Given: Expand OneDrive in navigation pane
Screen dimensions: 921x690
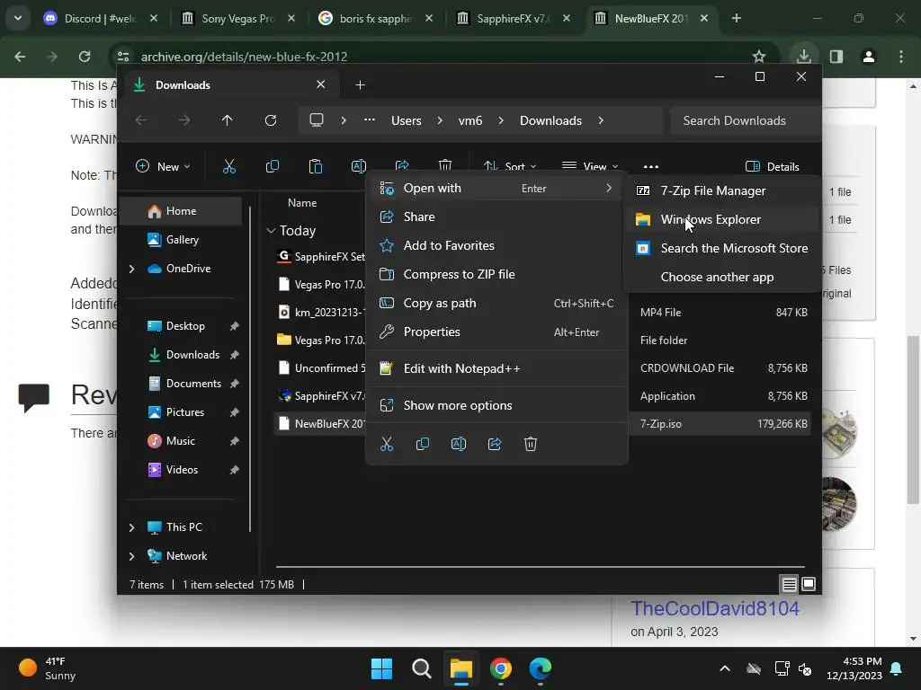Looking at the screenshot, I should pyautogui.click(x=131, y=269).
